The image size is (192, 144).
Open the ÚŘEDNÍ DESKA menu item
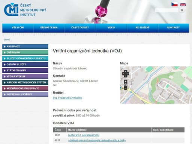tap(49, 27)
